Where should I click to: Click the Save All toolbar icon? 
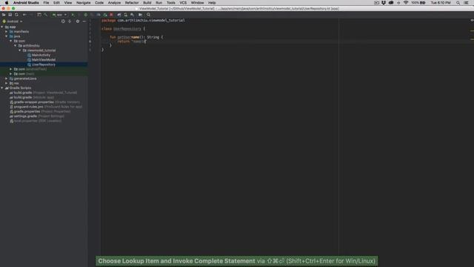(10, 15)
